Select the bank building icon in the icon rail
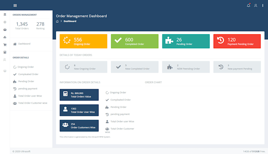This screenshot has height=154, width=268. (5, 15)
